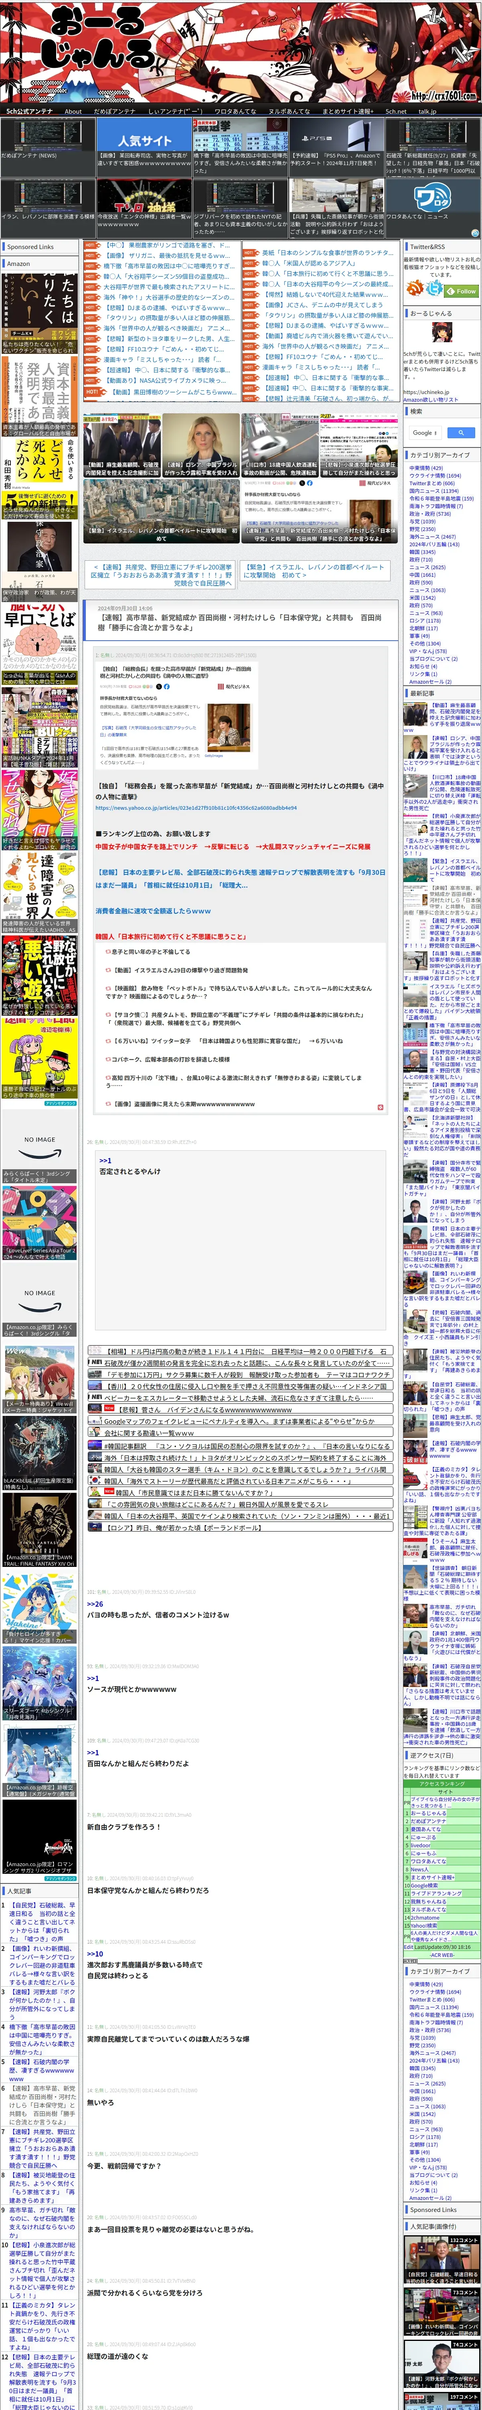
Task: Open video thumbnail labeled 73コメント
Action: click(x=442, y=2311)
